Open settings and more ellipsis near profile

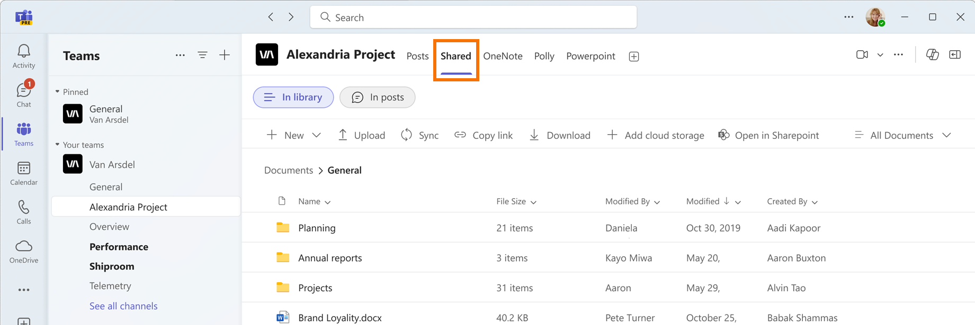[848, 17]
